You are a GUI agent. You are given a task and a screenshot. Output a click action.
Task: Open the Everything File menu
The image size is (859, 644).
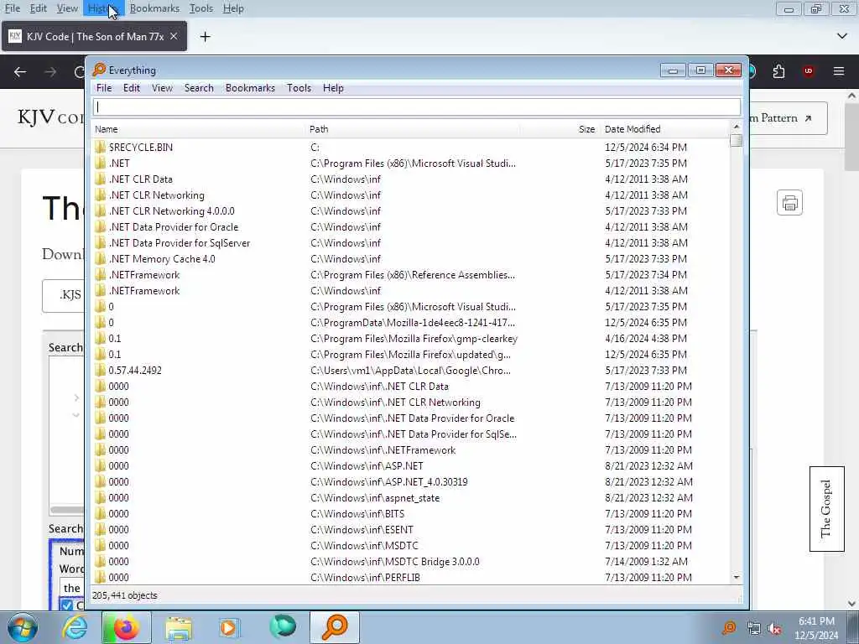pos(103,88)
